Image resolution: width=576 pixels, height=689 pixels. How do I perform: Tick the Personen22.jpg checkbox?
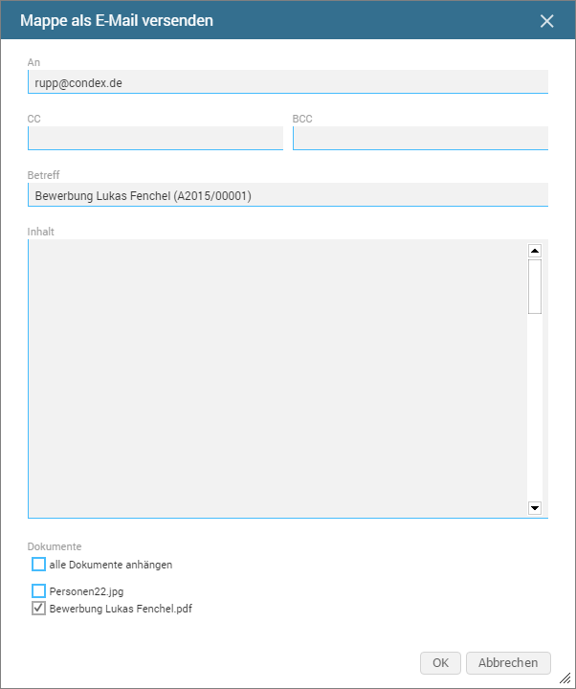click(x=39, y=591)
